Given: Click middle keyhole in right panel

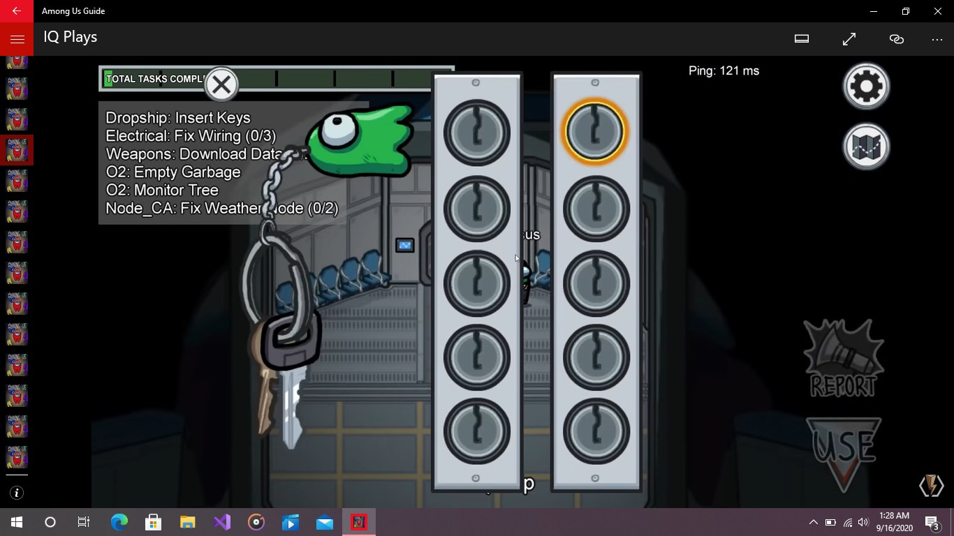Looking at the screenshot, I should [596, 283].
